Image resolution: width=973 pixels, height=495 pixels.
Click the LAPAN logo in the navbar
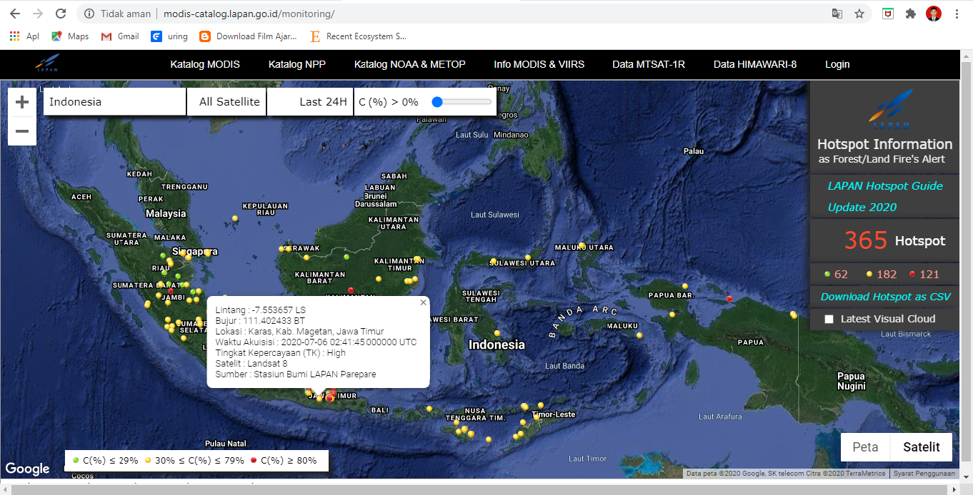click(47, 63)
